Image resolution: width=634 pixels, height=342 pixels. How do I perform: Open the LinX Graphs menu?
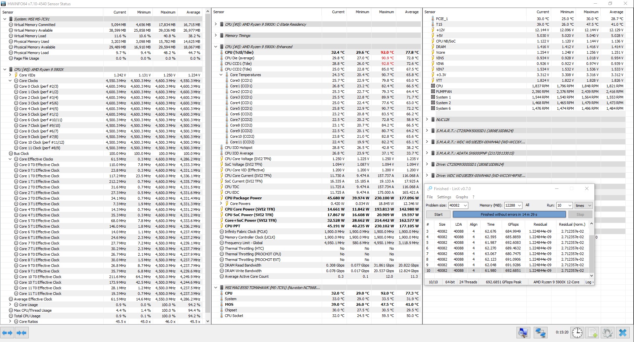[462, 197]
